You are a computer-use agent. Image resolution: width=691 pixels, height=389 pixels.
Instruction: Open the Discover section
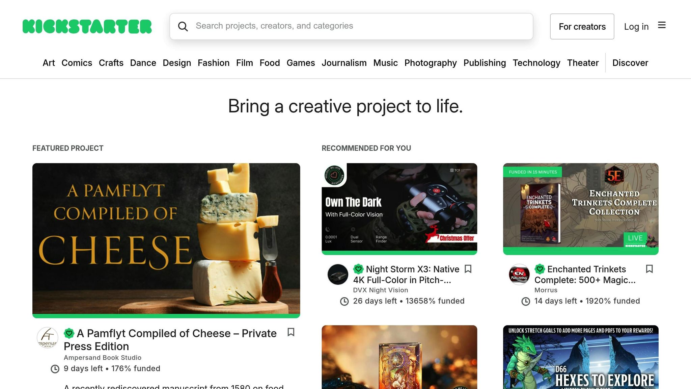pos(630,63)
